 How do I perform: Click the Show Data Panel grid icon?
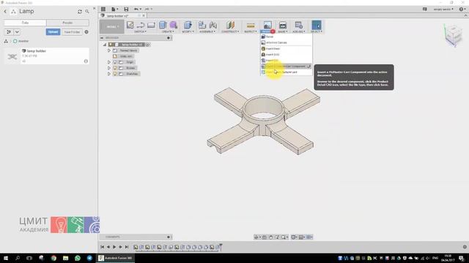[103, 9]
